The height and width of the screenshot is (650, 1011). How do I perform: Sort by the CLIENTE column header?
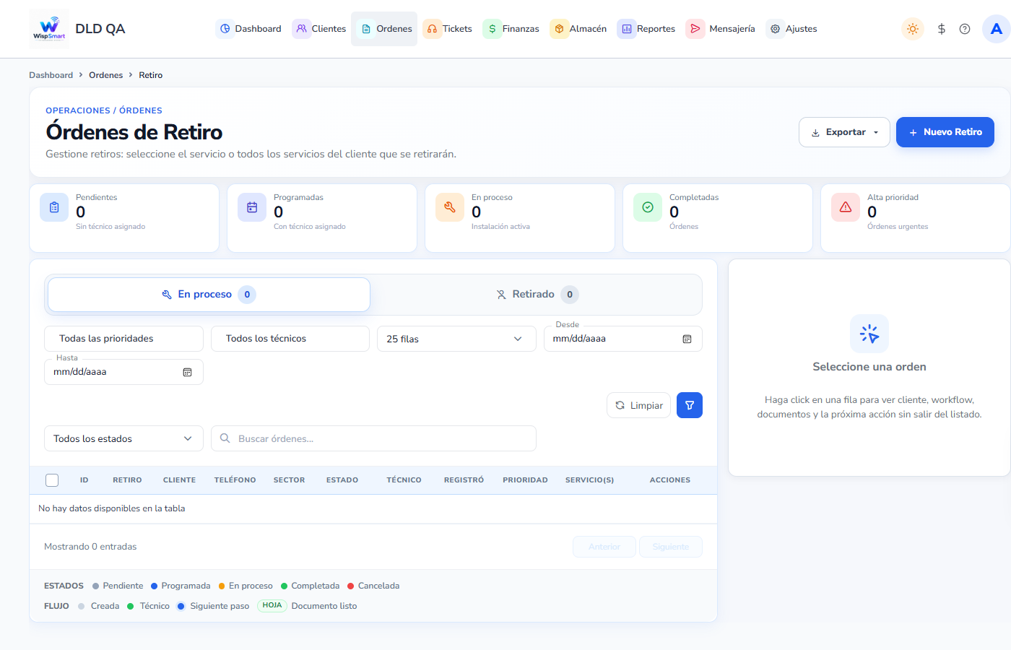click(x=179, y=480)
